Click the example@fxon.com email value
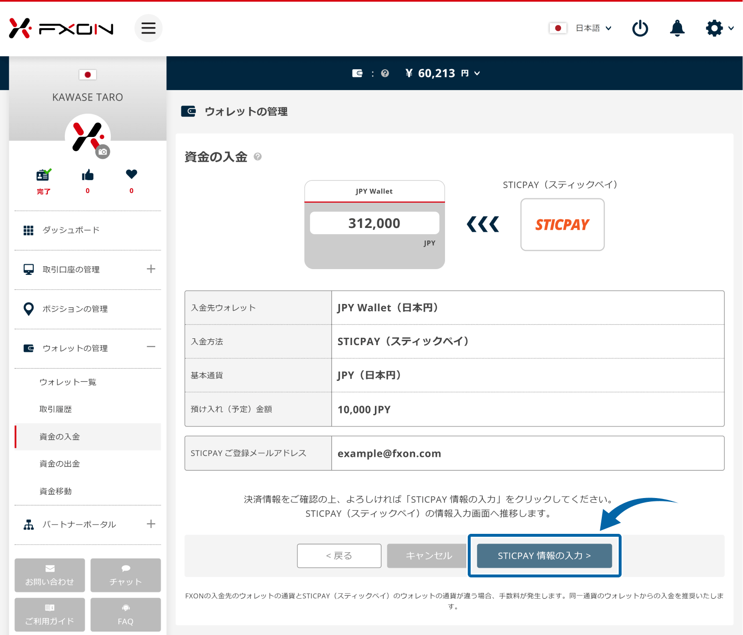Image resolution: width=743 pixels, height=635 pixels. point(389,454)
